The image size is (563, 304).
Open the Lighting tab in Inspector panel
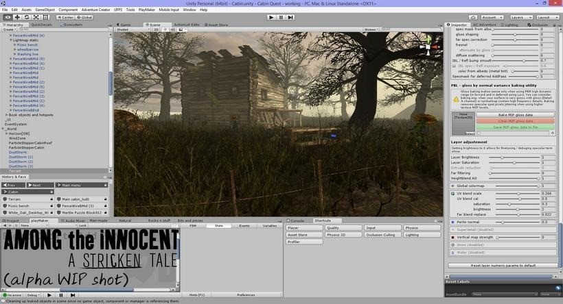click(x=509, y=25)
